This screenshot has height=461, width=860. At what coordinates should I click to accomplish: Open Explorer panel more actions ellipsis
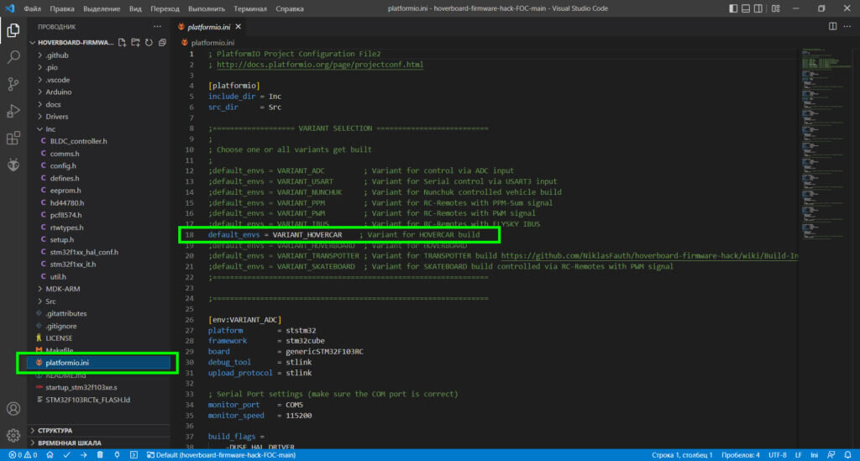(x=157, y=26)
